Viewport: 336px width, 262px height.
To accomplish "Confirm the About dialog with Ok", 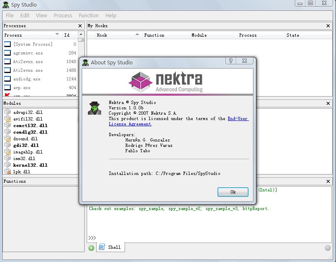I will click(x=233, y=192).
